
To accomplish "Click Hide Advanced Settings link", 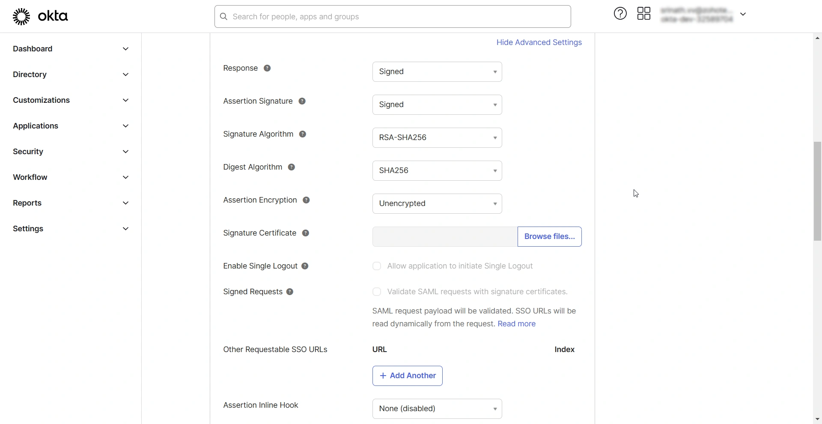I will (539, 42).
